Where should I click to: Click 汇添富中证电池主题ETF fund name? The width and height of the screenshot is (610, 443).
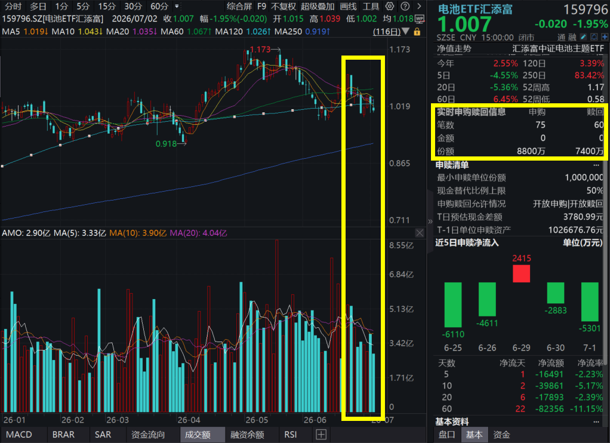tap(558, 48)
